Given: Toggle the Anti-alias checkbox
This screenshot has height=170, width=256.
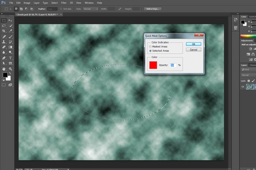Looking at the screenshot, I should click(x=61, y=9).
